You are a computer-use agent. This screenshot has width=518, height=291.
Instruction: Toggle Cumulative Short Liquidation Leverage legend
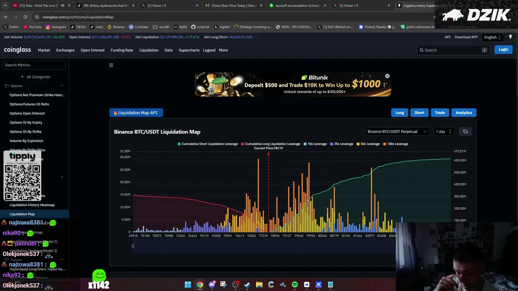tap(208, 144)
